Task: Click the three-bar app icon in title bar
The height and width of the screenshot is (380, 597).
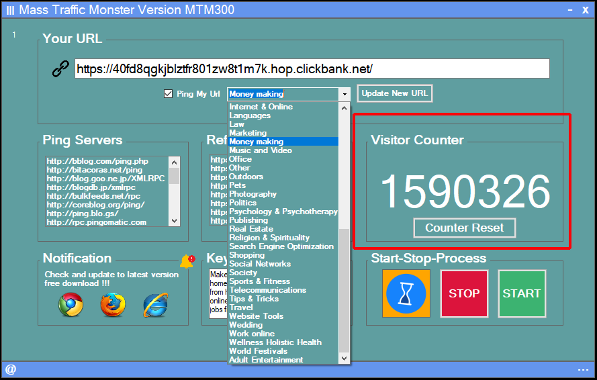Action: (x=10, y=10)
